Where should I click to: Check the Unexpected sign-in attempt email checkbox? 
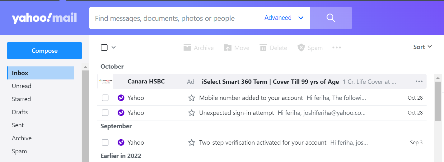point(105,113)
